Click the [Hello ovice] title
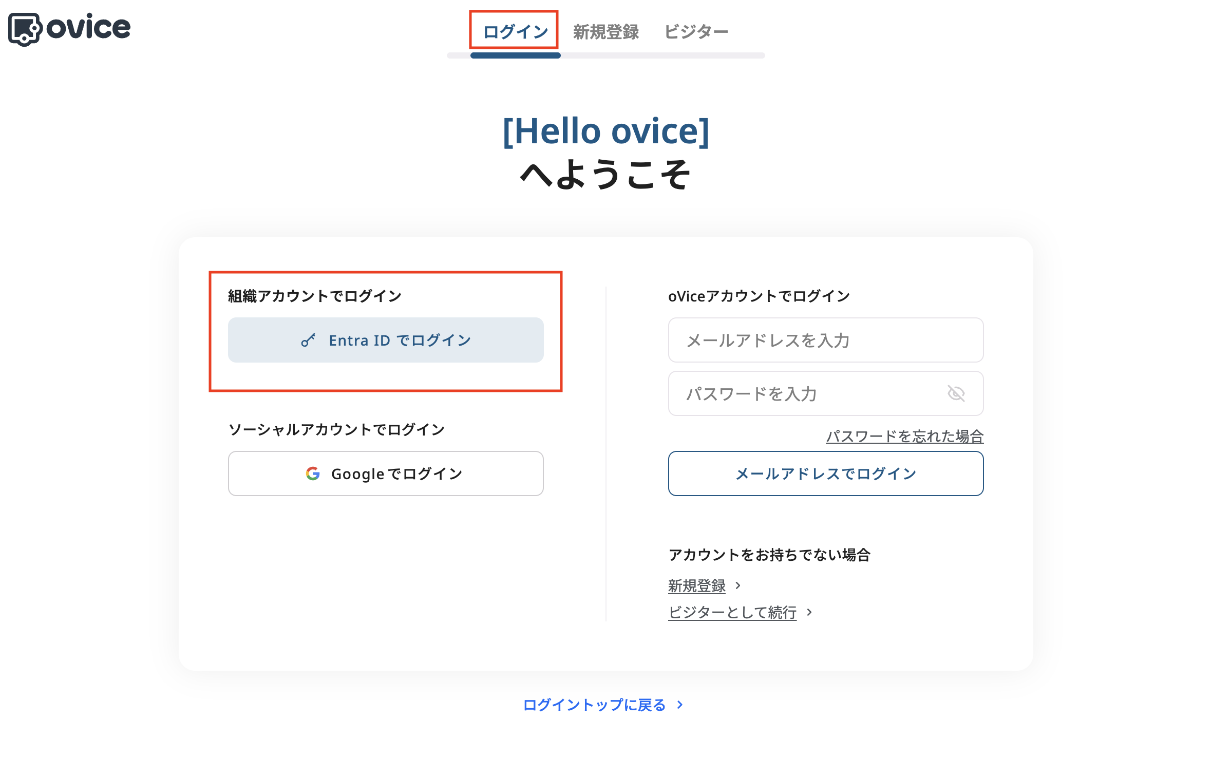Image resolution: width=1212 pixels, height=757 pixels. tap(606, 131)
